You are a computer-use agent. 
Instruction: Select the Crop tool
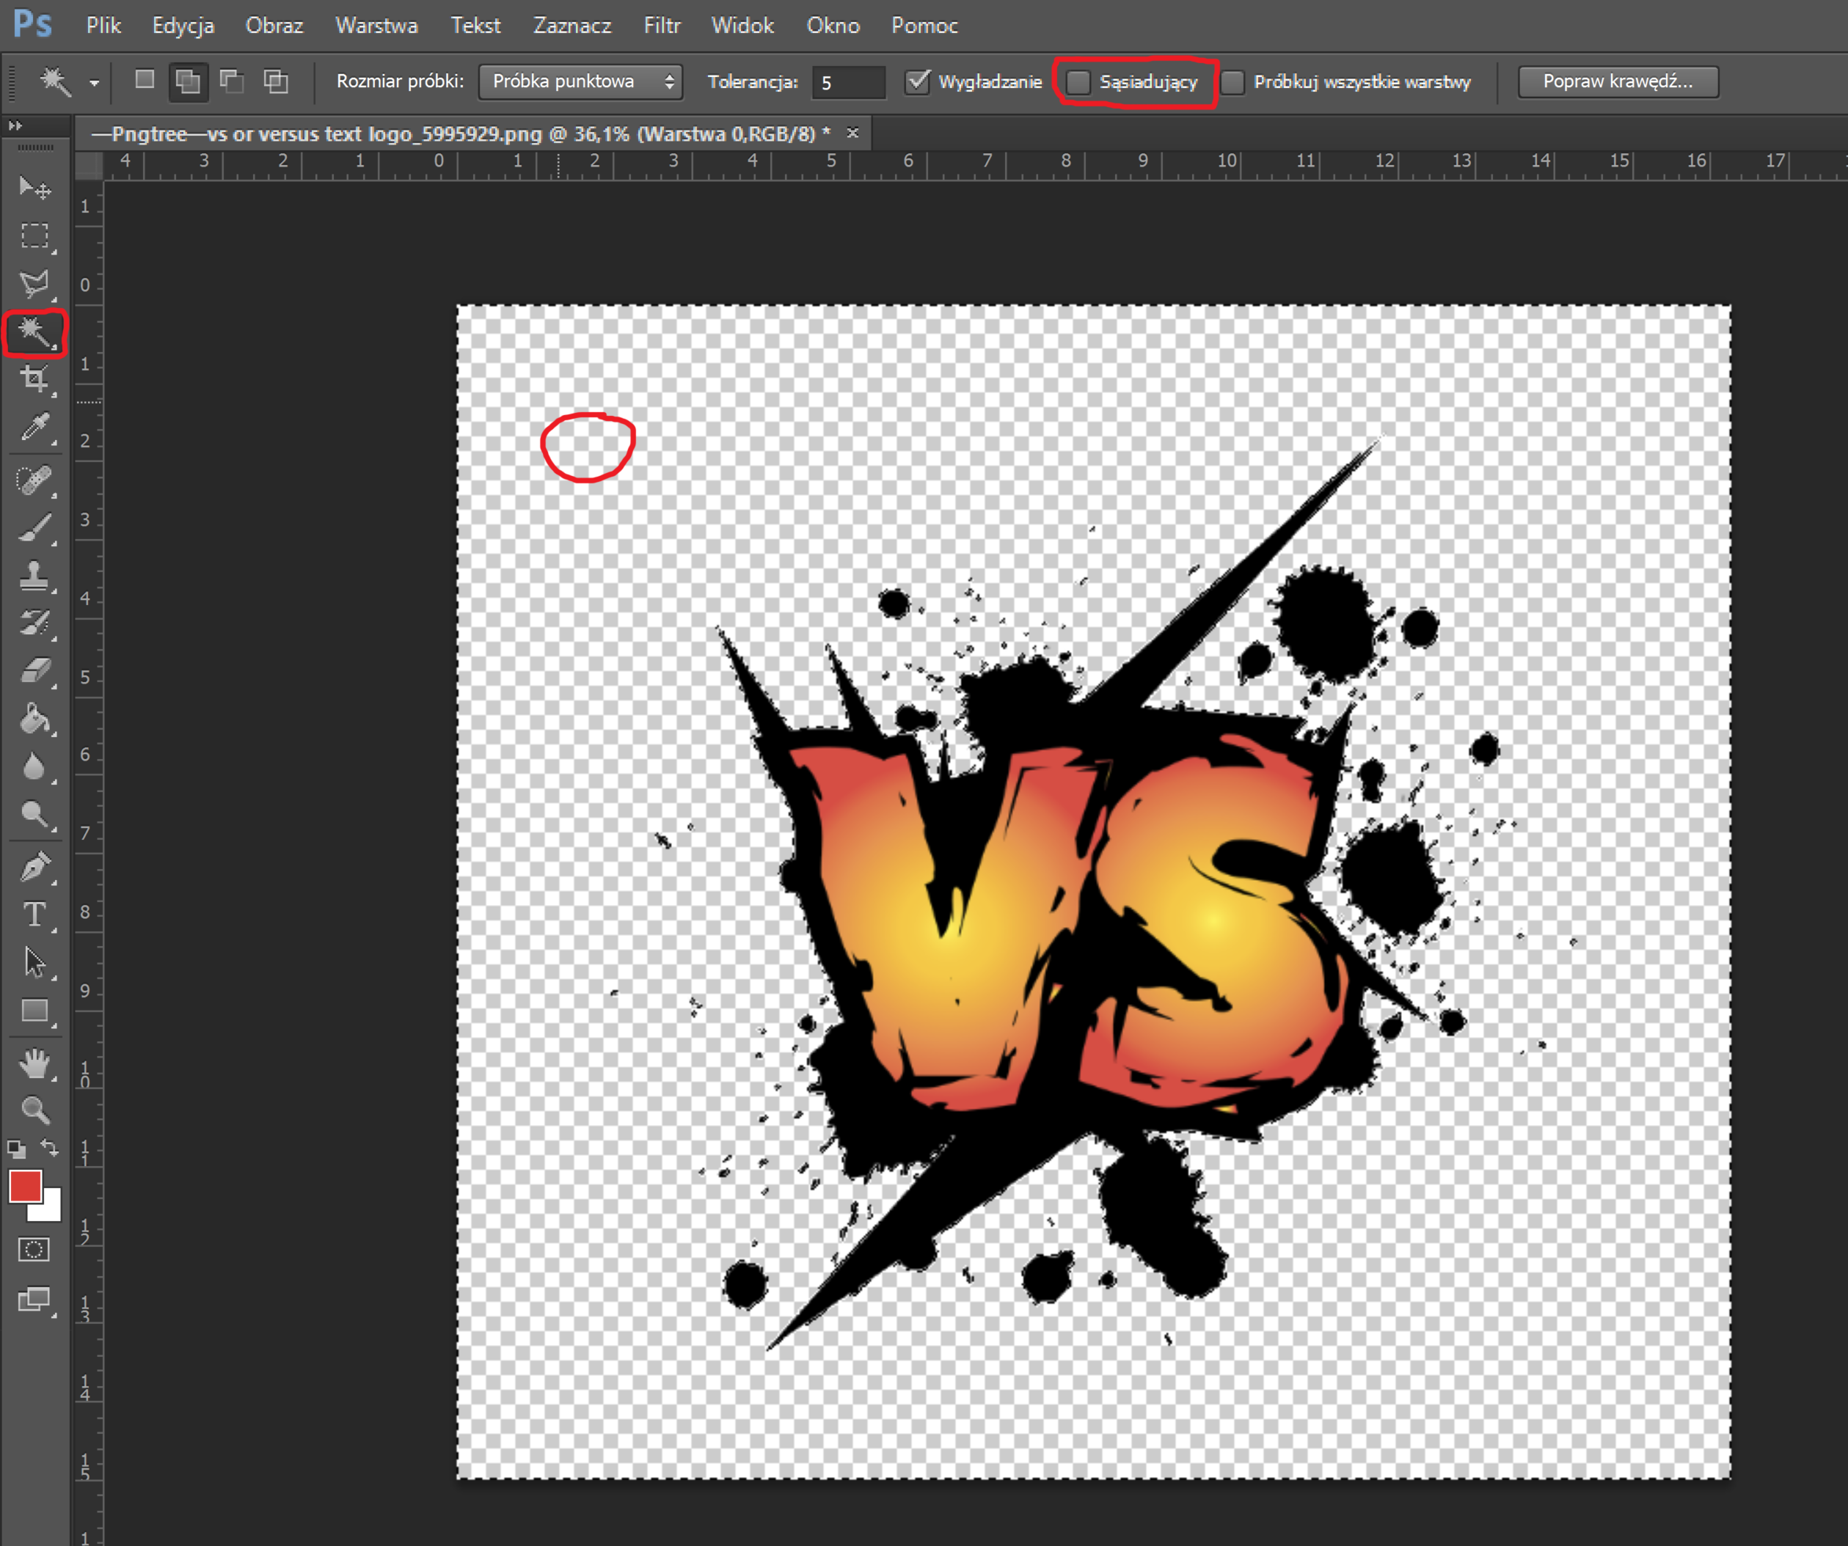click(34, 379)
